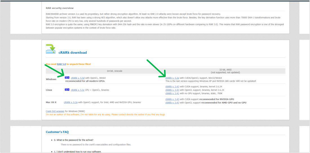This screenshot has width=310, height=153.
Task: Open the Crark GUI wrapper link
Action: tap(55, 111)
